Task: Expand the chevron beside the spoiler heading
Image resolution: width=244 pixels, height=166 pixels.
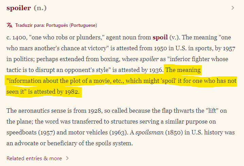Action: pos(233,8)
